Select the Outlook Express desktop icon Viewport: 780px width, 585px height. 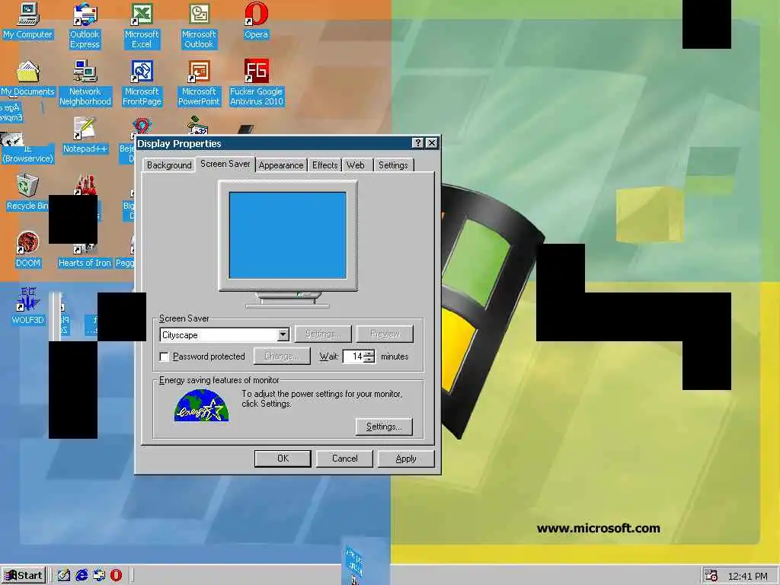pos(85,26)
